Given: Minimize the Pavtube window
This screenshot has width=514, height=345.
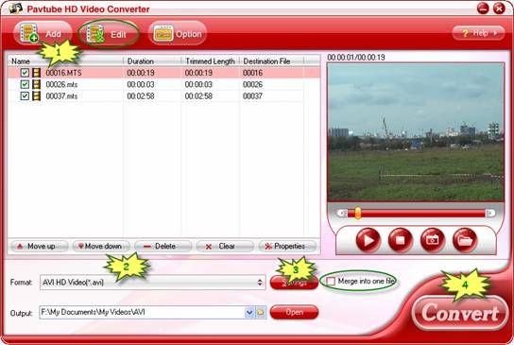Looking at the screenshot, I should [483, 9].
